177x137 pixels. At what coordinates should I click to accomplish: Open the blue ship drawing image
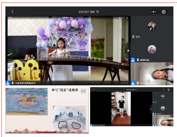[x=27, y=101]
